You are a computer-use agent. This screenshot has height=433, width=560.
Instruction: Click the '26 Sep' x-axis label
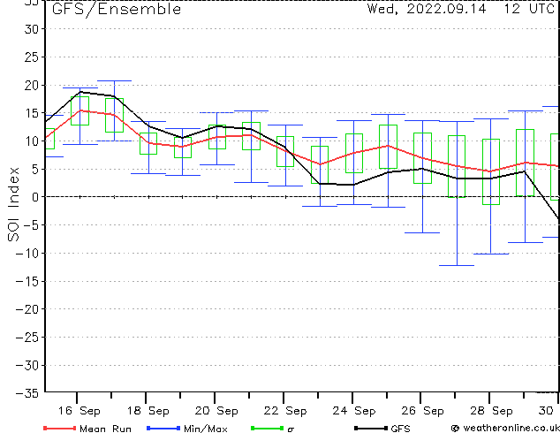423,411
